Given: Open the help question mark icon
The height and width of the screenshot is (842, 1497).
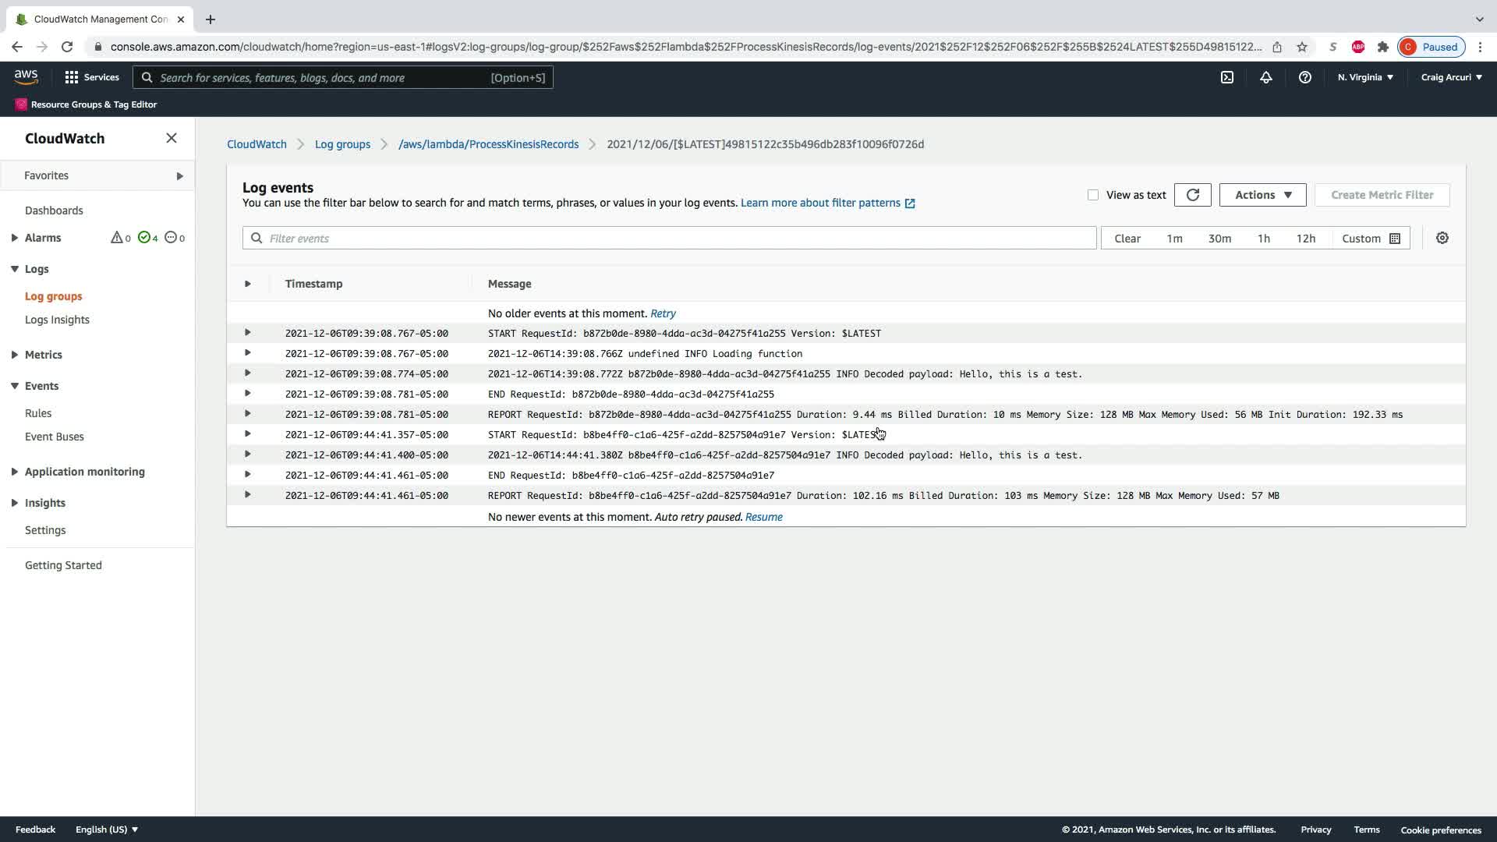Looking at the screenshot, I should coord(1304,77).
